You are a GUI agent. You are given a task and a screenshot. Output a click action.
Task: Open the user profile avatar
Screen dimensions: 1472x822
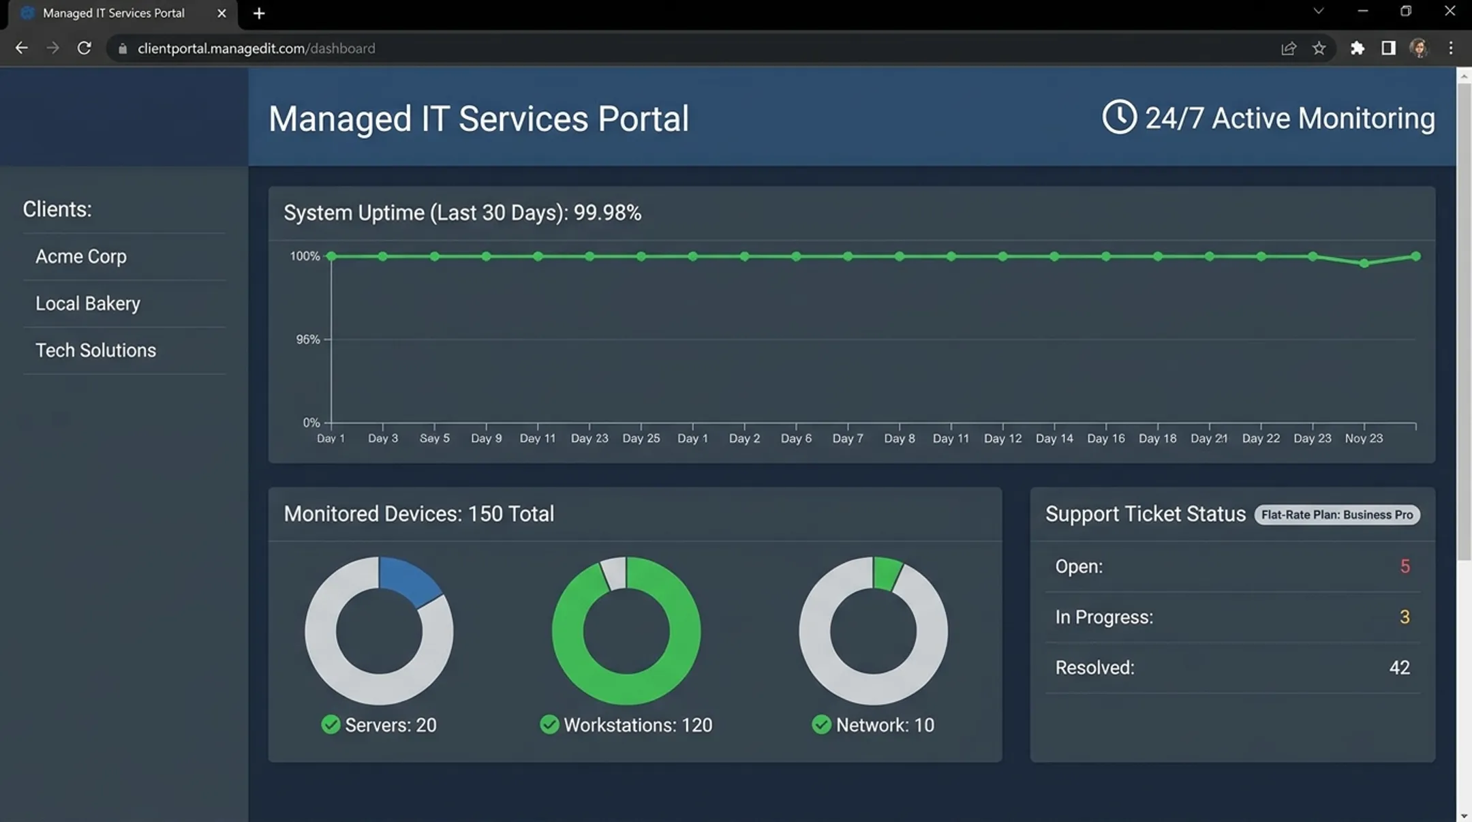point(1419,48)
